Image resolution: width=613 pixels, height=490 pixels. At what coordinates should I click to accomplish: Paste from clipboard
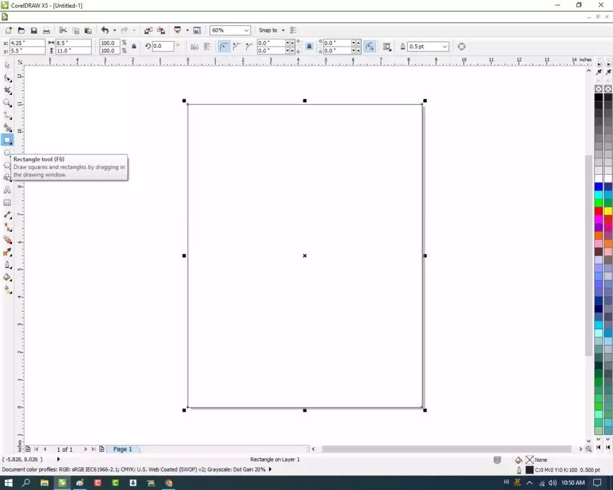pos(88,30)
